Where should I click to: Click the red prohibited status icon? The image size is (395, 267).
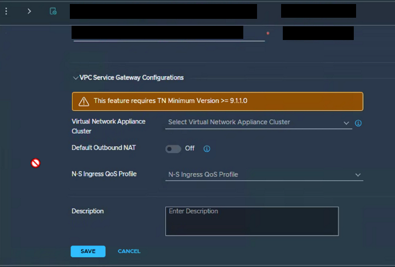point(35,163)
